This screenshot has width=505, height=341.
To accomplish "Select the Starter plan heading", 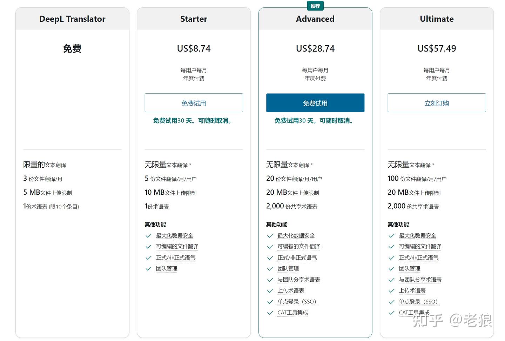I will (194, 19).
